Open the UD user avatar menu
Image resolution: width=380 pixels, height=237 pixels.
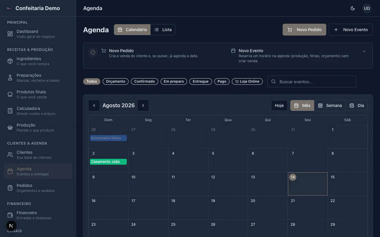(x=367, y=8)
